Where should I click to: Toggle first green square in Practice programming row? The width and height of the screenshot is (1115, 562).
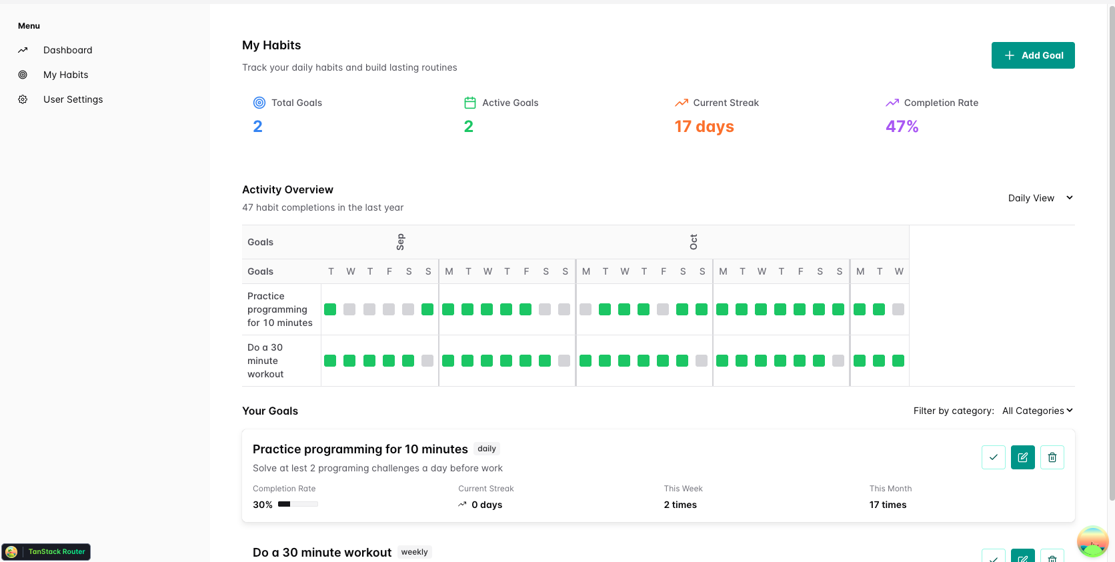tap(330, 309)
